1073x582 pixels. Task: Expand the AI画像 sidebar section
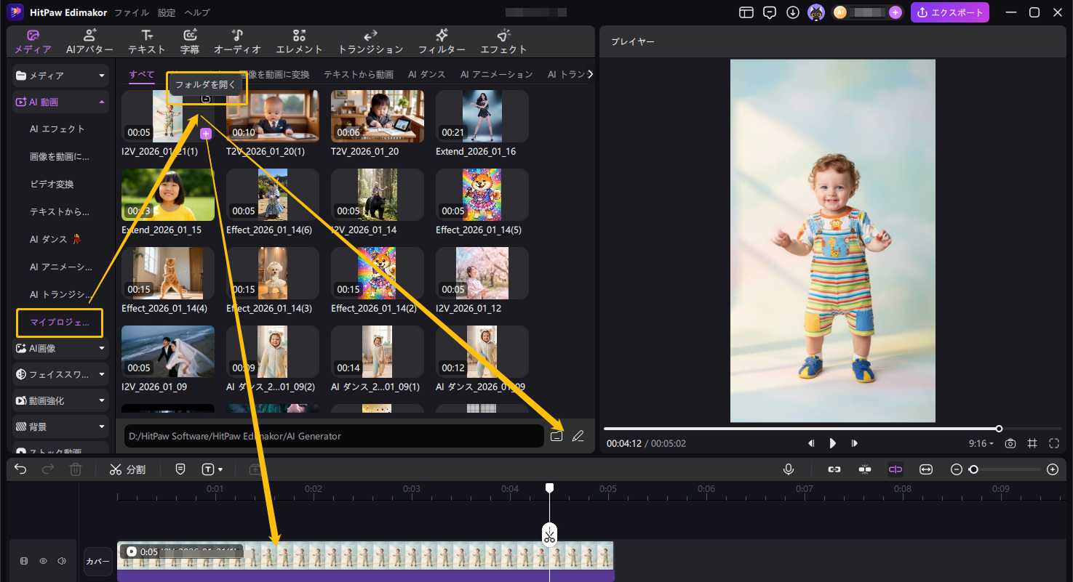coord(61,348)
